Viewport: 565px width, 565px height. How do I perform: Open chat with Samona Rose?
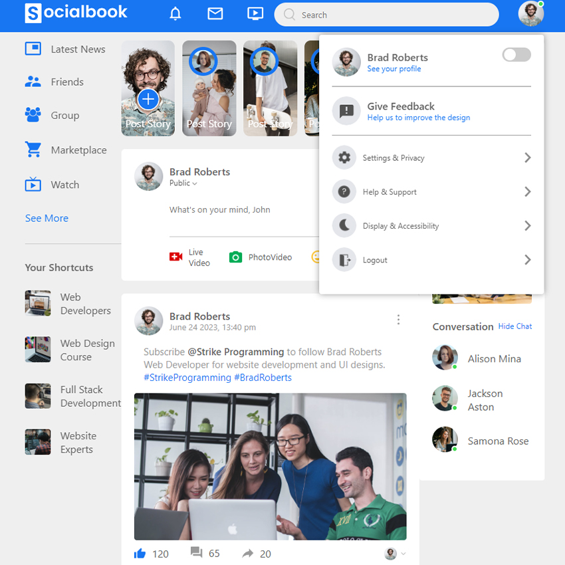pyautogui.click(x=481, y=440)
